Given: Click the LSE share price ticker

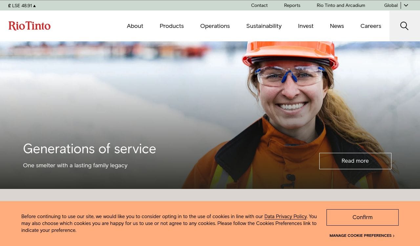Looking at the screenshot, I should (22, 6).
